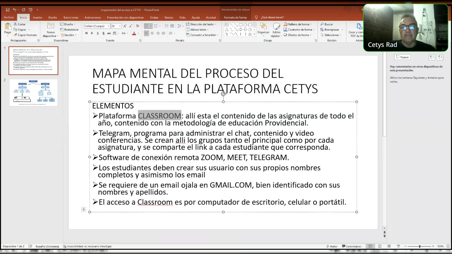Click Buscar to find text

pyautogui.click(x=327, y=24)
